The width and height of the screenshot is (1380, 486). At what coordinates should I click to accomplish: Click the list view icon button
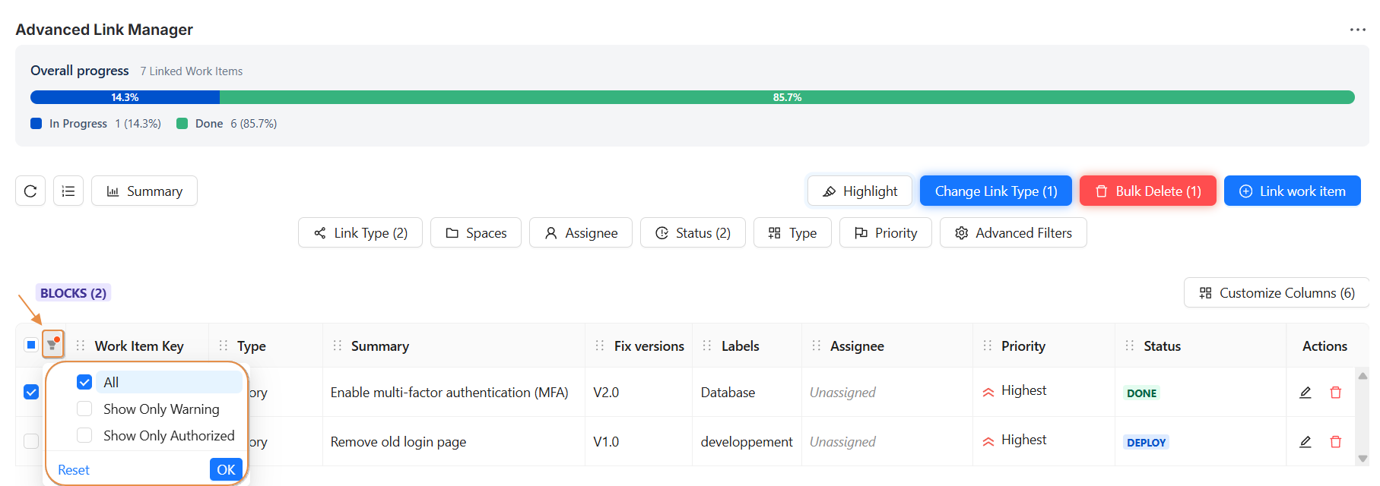[x=68, y=191]
